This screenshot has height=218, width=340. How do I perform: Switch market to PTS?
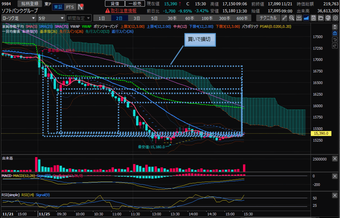(70, 7)
